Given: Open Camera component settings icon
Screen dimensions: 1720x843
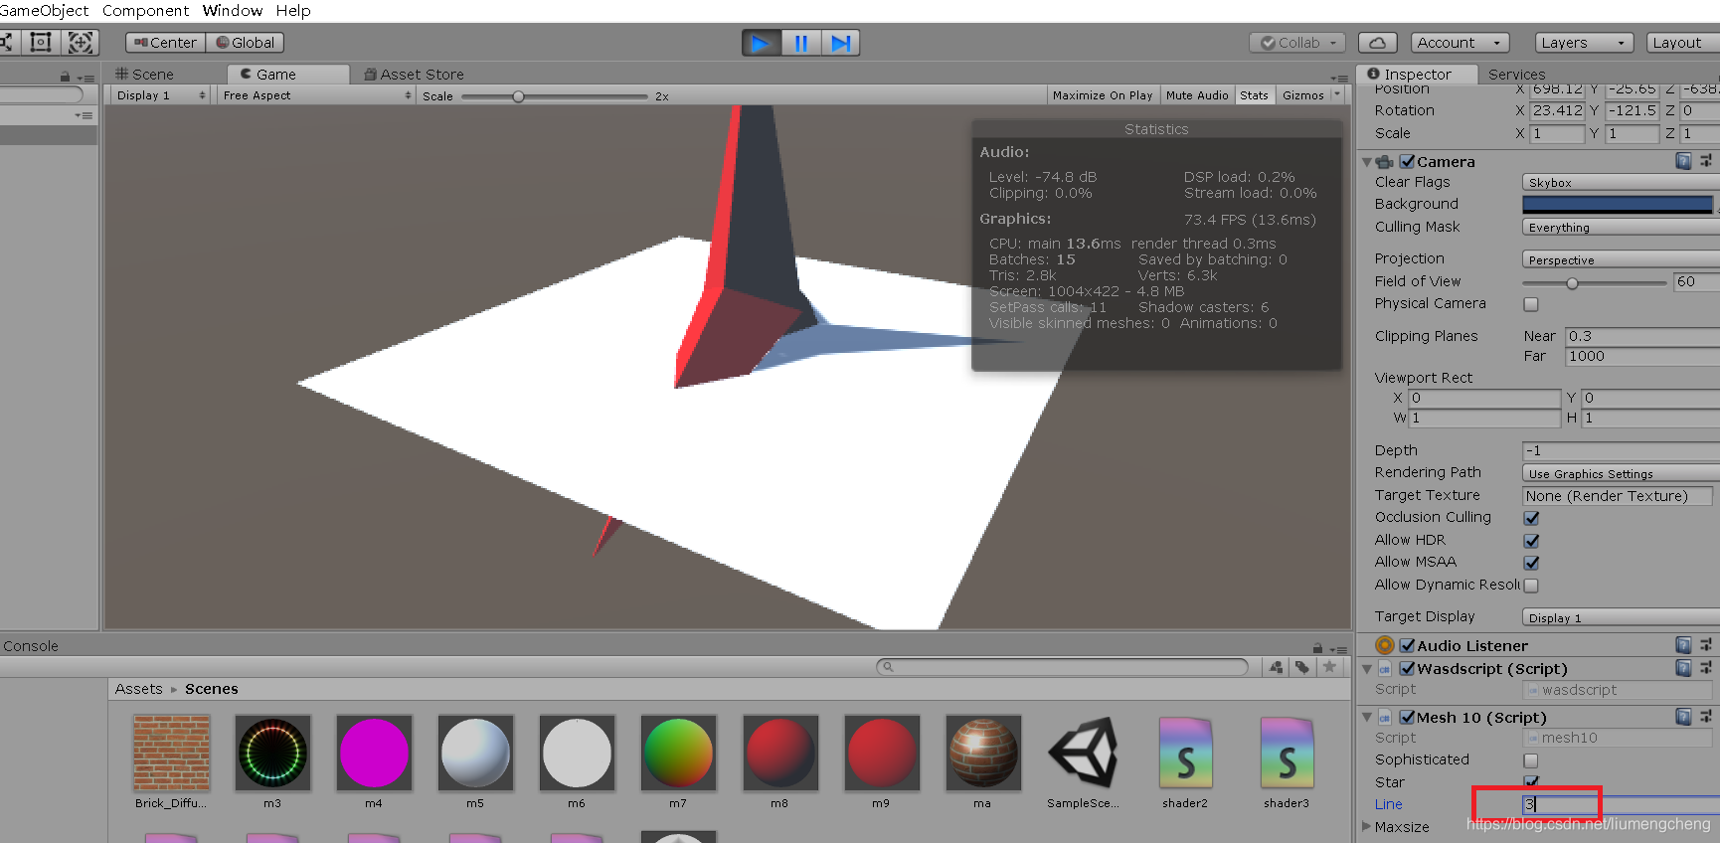Looking at the screenshot, I should [x=1706, y=161].
